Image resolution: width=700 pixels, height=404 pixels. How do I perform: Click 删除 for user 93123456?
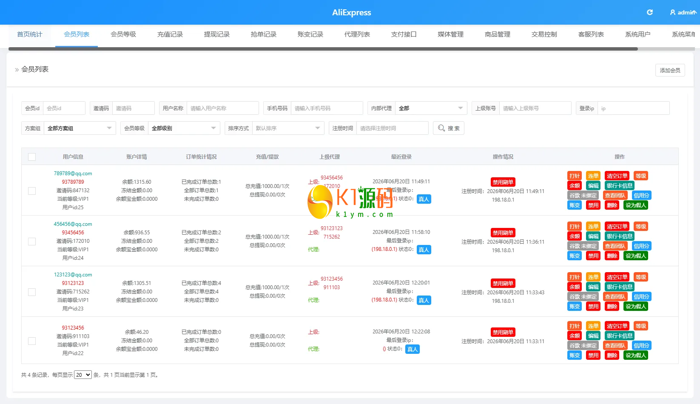pyautogui.click(x=612, y=356)
